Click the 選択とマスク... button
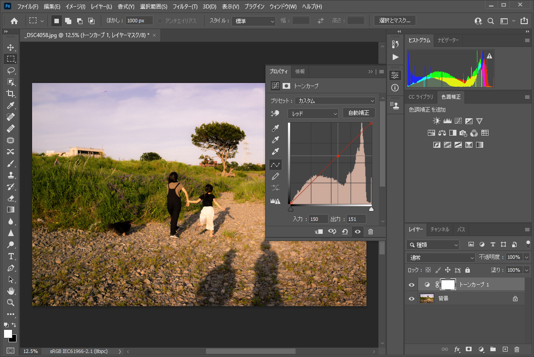 pos(394,21)
